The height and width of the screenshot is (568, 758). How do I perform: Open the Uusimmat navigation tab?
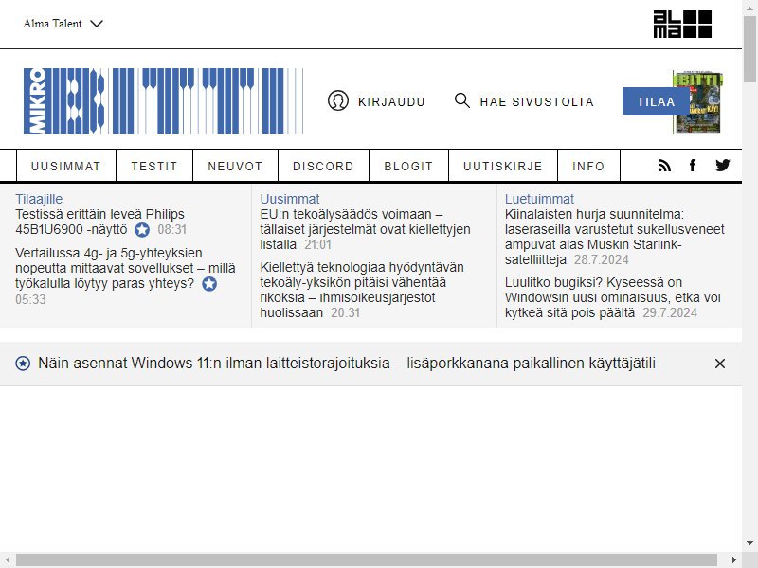(66, 167)
